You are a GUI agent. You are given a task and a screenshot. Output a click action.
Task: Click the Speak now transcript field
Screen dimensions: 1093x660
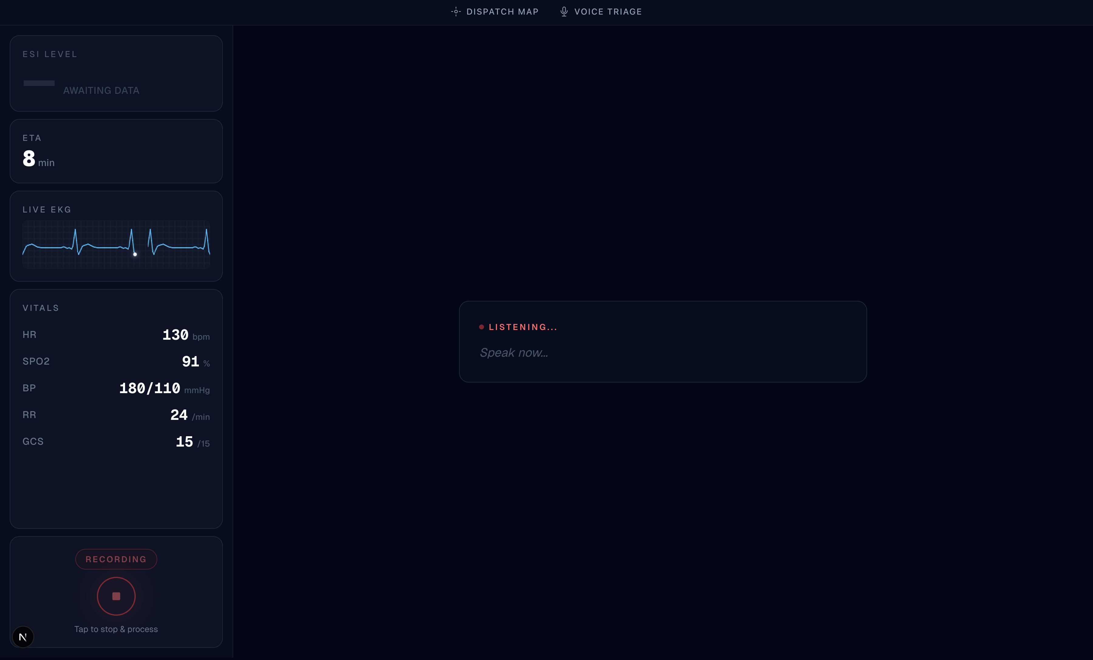(514, 353)
